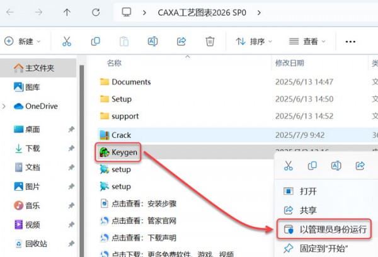This screenshot has height=257, width=378.
Task: Click the Copy icon in toolbar
Action: (96, 42)
